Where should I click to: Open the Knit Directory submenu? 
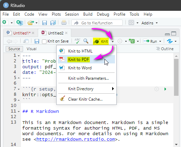86,89
